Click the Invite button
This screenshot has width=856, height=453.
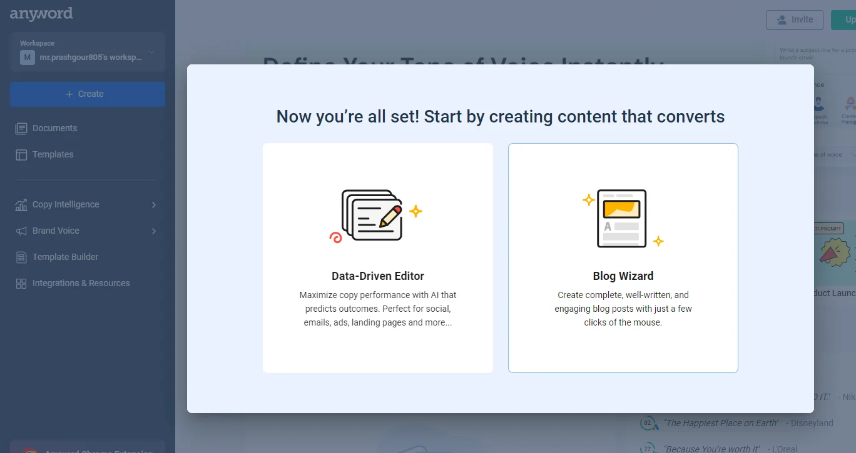(x=795, y=19)
